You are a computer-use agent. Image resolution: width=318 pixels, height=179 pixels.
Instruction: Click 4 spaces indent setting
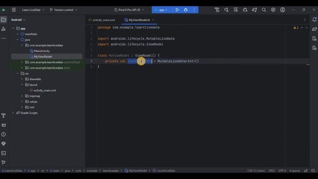[x=295, y=171]
